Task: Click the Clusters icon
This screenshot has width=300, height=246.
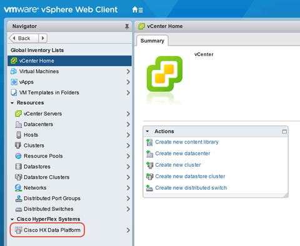Action: point(18,145)
